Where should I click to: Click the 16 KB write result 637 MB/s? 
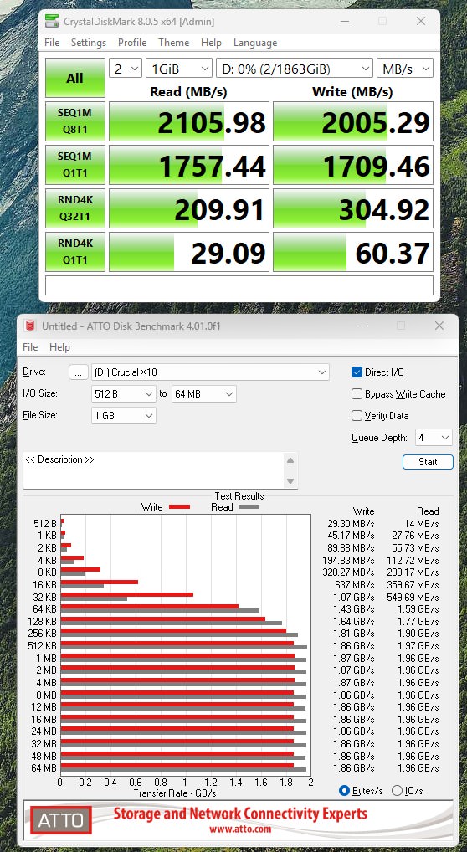click(355, 585)
